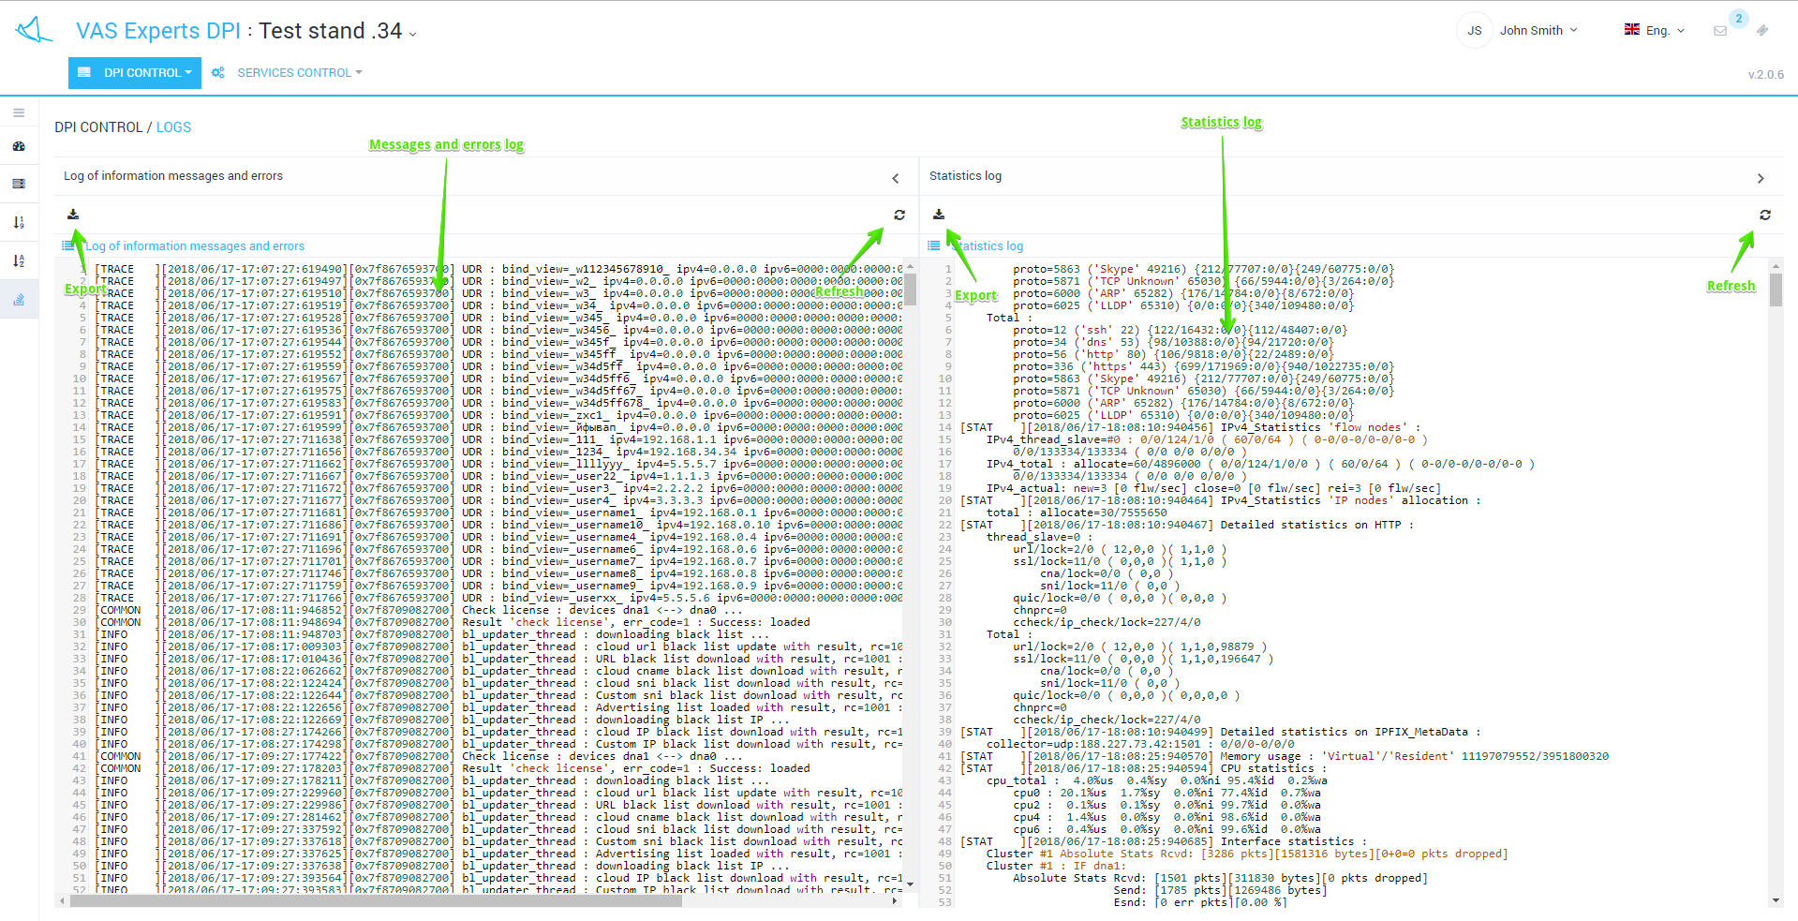Open the DPI CONTROL menu
The height and width of the screenshot is (921, 1798).
pos(135,73)
